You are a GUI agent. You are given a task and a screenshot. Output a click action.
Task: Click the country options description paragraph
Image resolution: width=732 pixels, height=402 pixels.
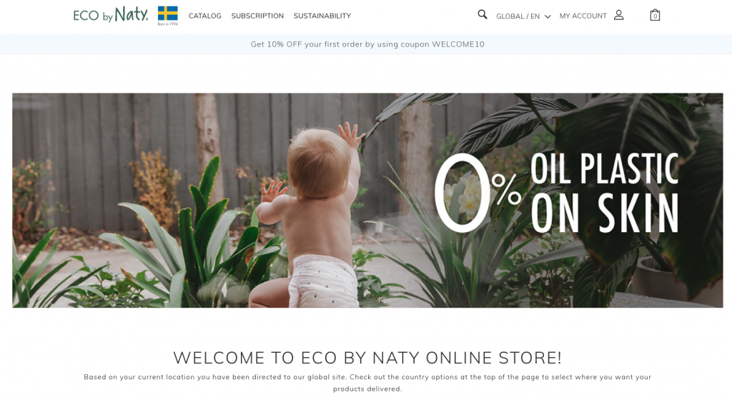click(x=367, y=383)
